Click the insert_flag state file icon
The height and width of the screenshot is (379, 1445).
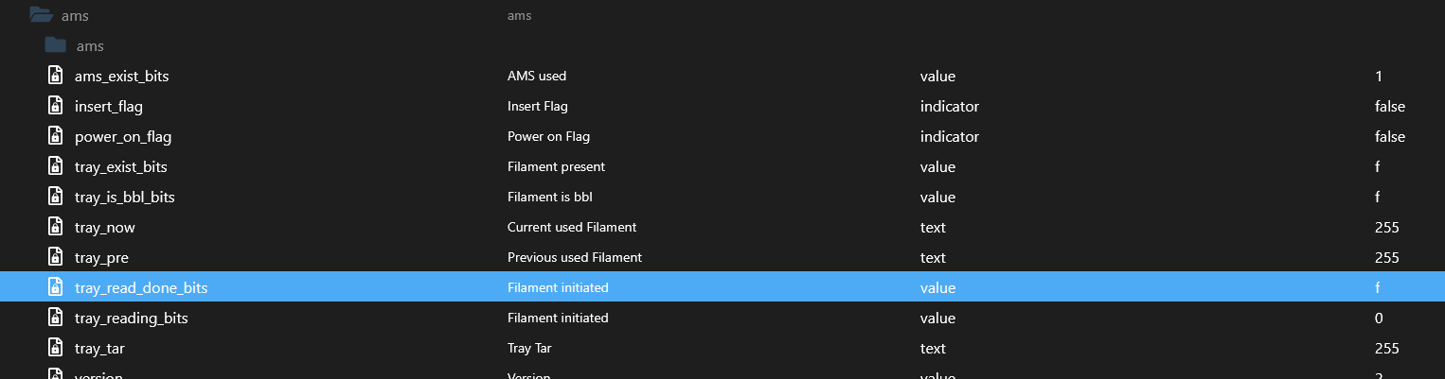click(56, 106)
